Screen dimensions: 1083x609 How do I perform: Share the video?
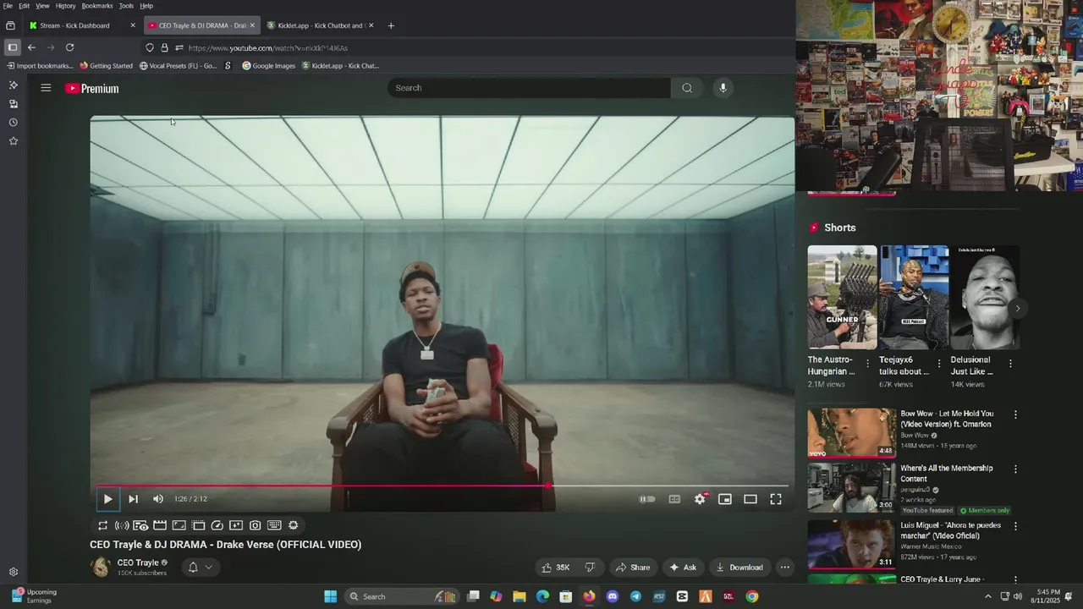633,568
